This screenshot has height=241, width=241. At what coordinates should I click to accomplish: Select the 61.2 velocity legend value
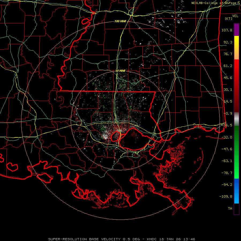pos(228,66)
